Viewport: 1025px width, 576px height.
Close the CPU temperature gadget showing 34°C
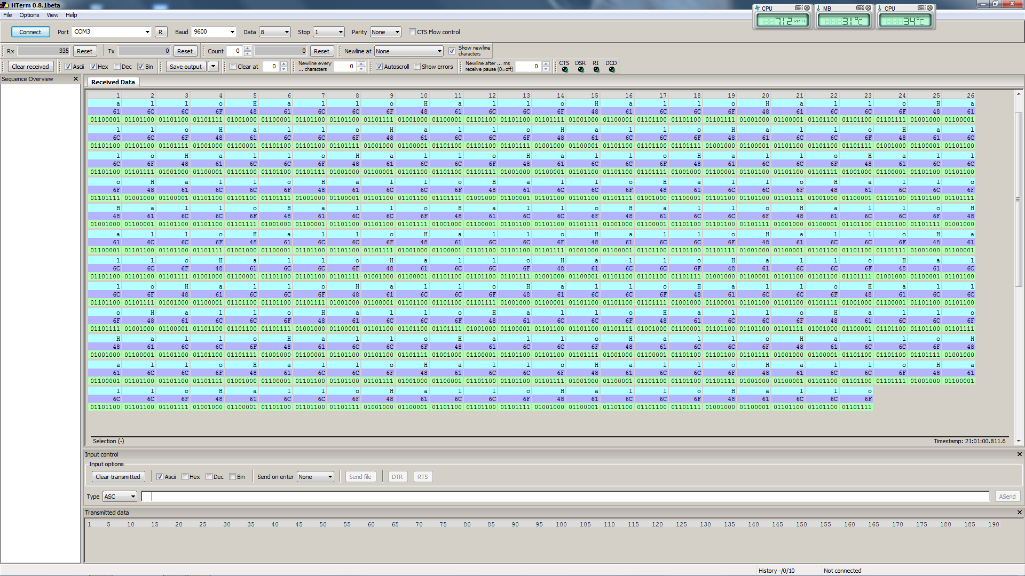coord(929,8)
